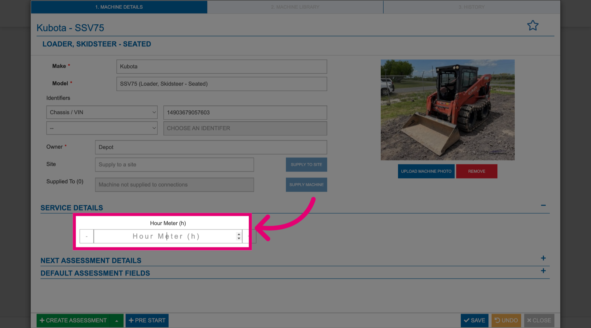Click the Supply to a site field
This screenshot has width=591, height=328.
175,165
